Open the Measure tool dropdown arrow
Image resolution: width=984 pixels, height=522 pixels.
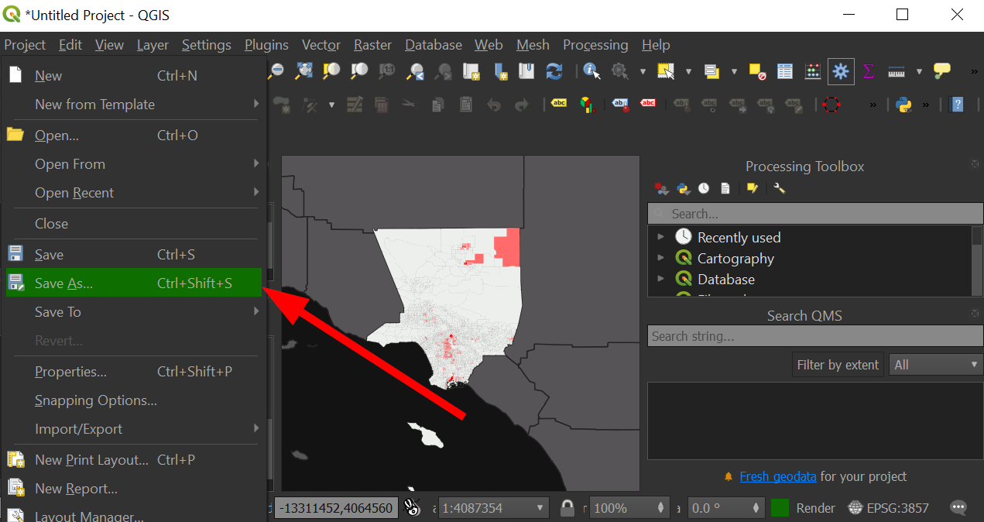tap(919, 71)
